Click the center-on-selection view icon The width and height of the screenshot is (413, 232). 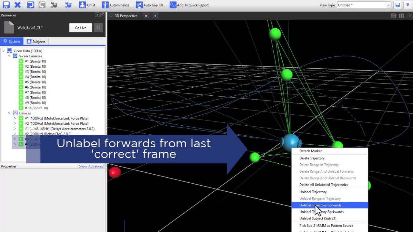tap(146, 16)
